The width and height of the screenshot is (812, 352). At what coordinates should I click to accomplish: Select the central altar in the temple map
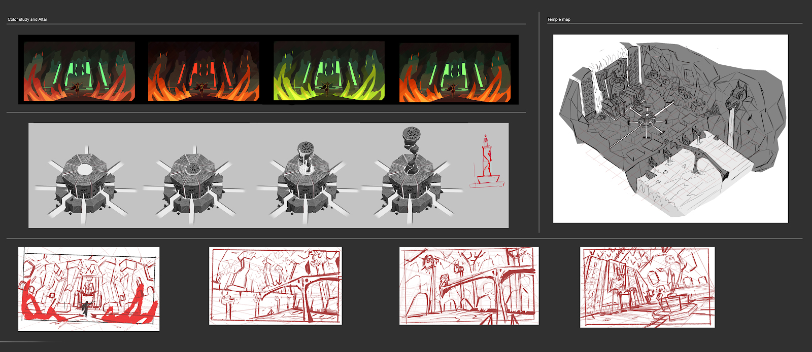pyautogui.click(x=647, y=121)
